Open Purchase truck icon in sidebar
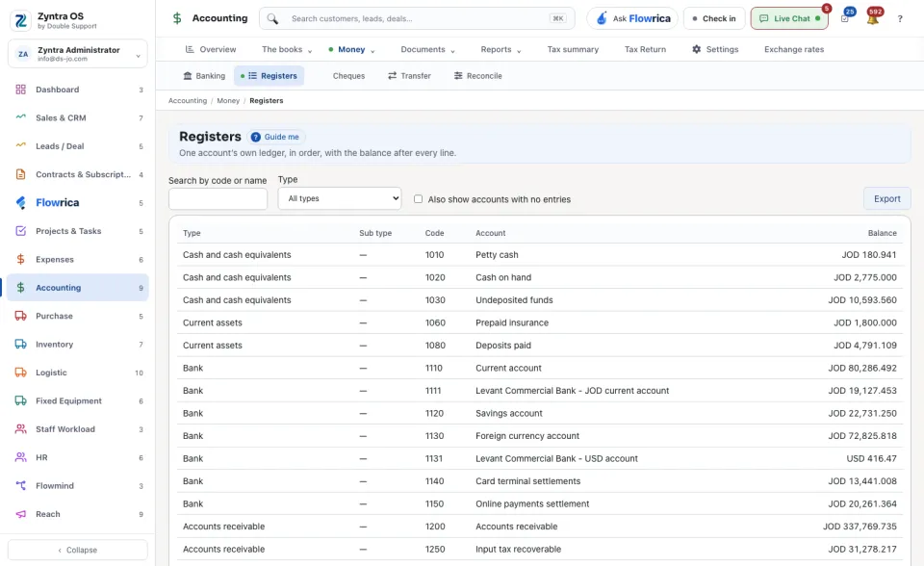924x566 pixels. 20,316
